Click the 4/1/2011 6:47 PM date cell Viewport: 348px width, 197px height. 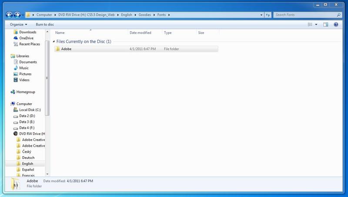pos(143,49)
